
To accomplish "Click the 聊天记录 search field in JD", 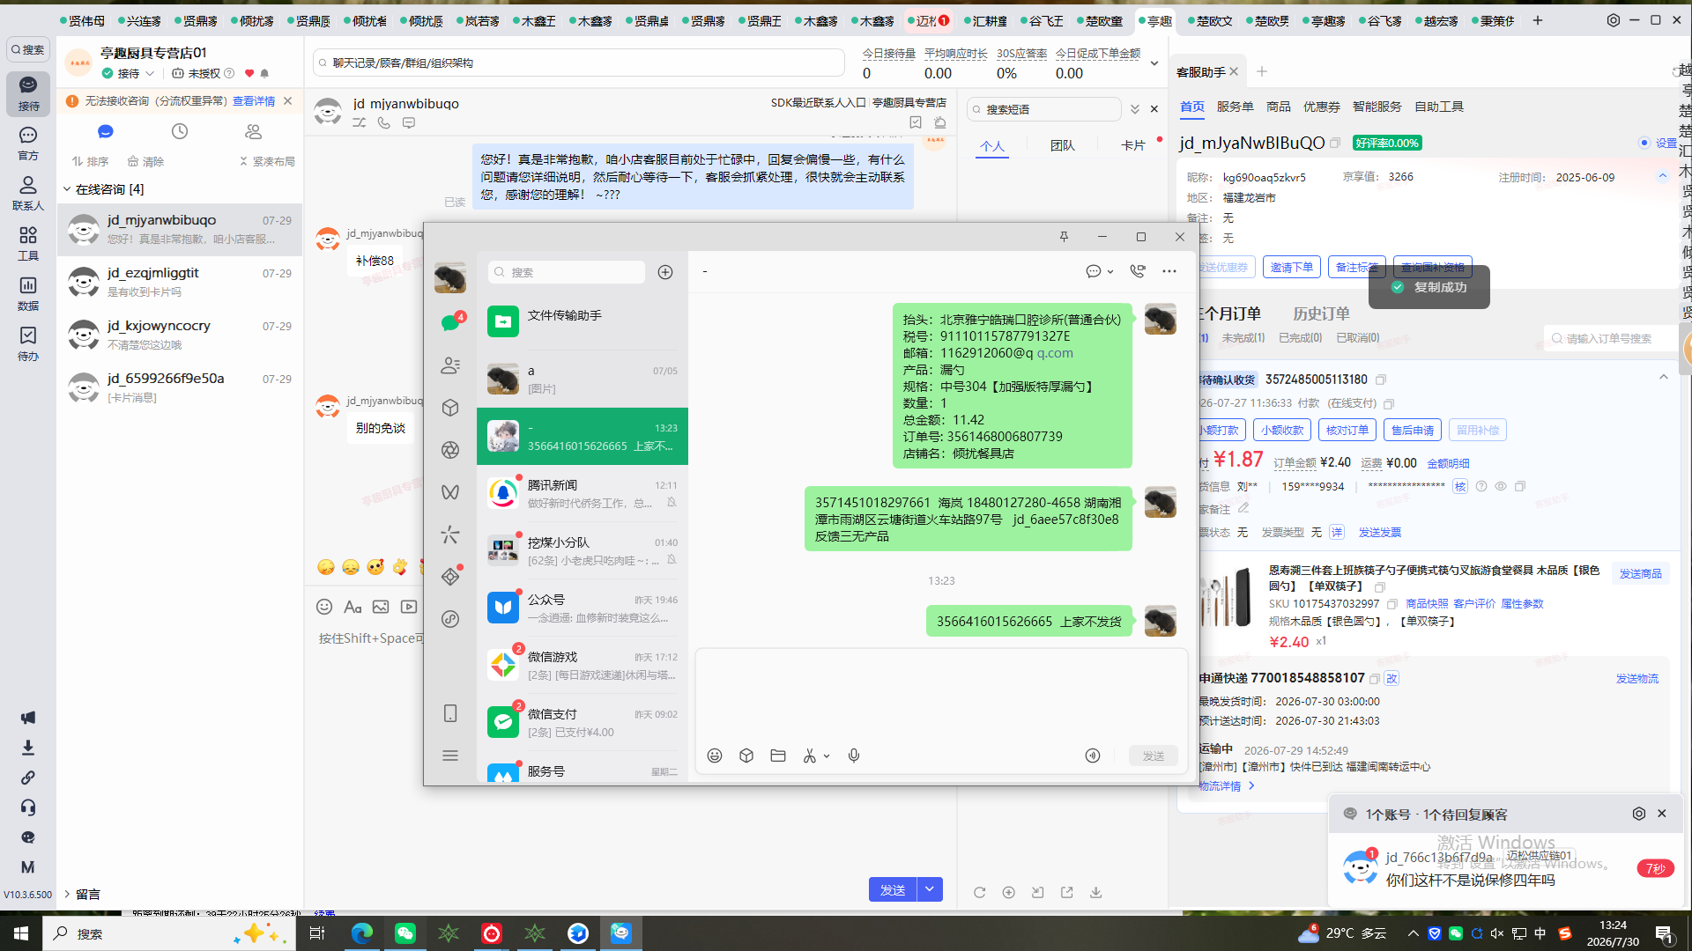I will (x=579, y=63).
